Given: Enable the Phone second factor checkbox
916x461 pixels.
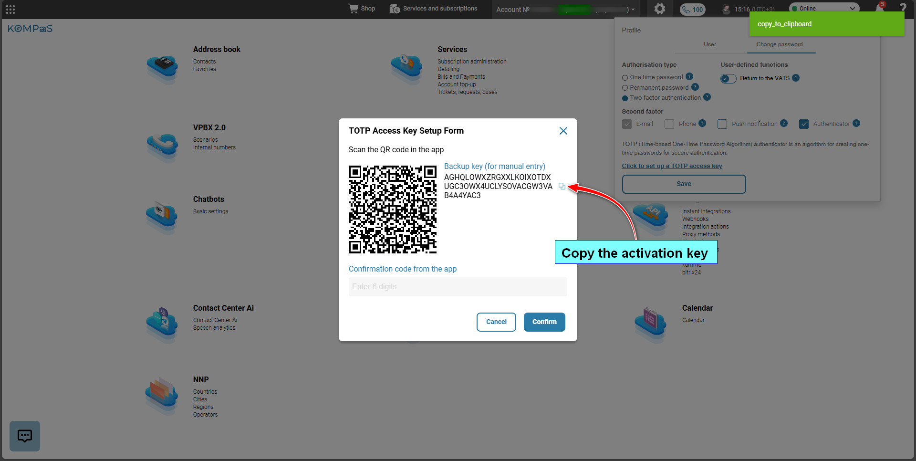Looking at the screenshot, I should pyautogui.click(x=669, y=124).
